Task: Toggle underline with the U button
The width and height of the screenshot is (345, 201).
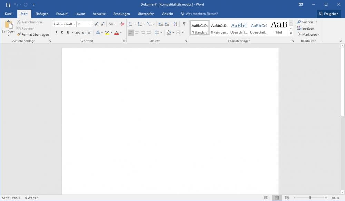Action: tap(68, 33)
